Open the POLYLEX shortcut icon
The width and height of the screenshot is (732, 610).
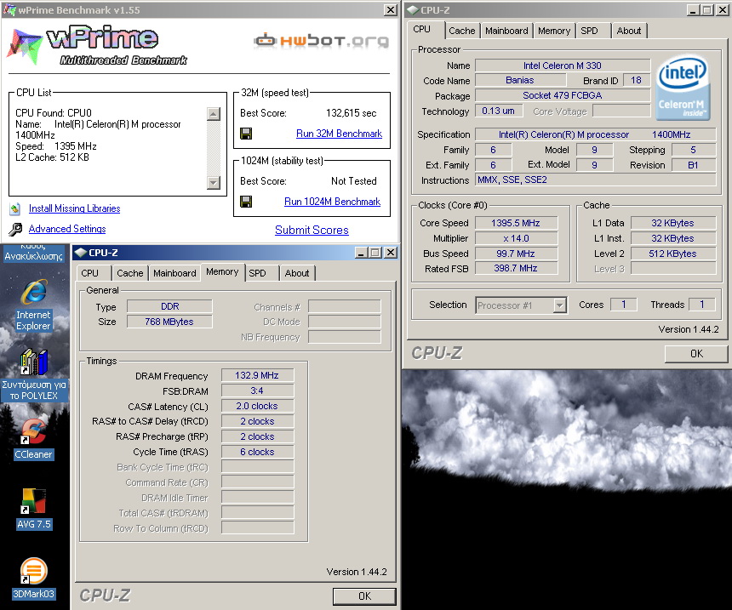(x=33, y=362)
